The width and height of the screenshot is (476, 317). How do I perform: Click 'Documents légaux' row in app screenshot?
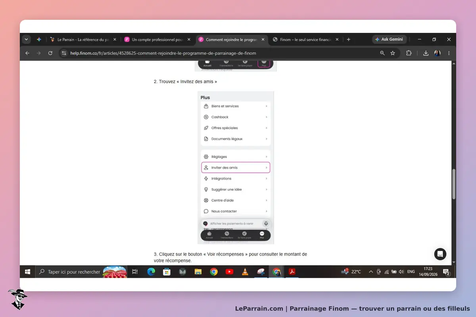tap(236, 139)
